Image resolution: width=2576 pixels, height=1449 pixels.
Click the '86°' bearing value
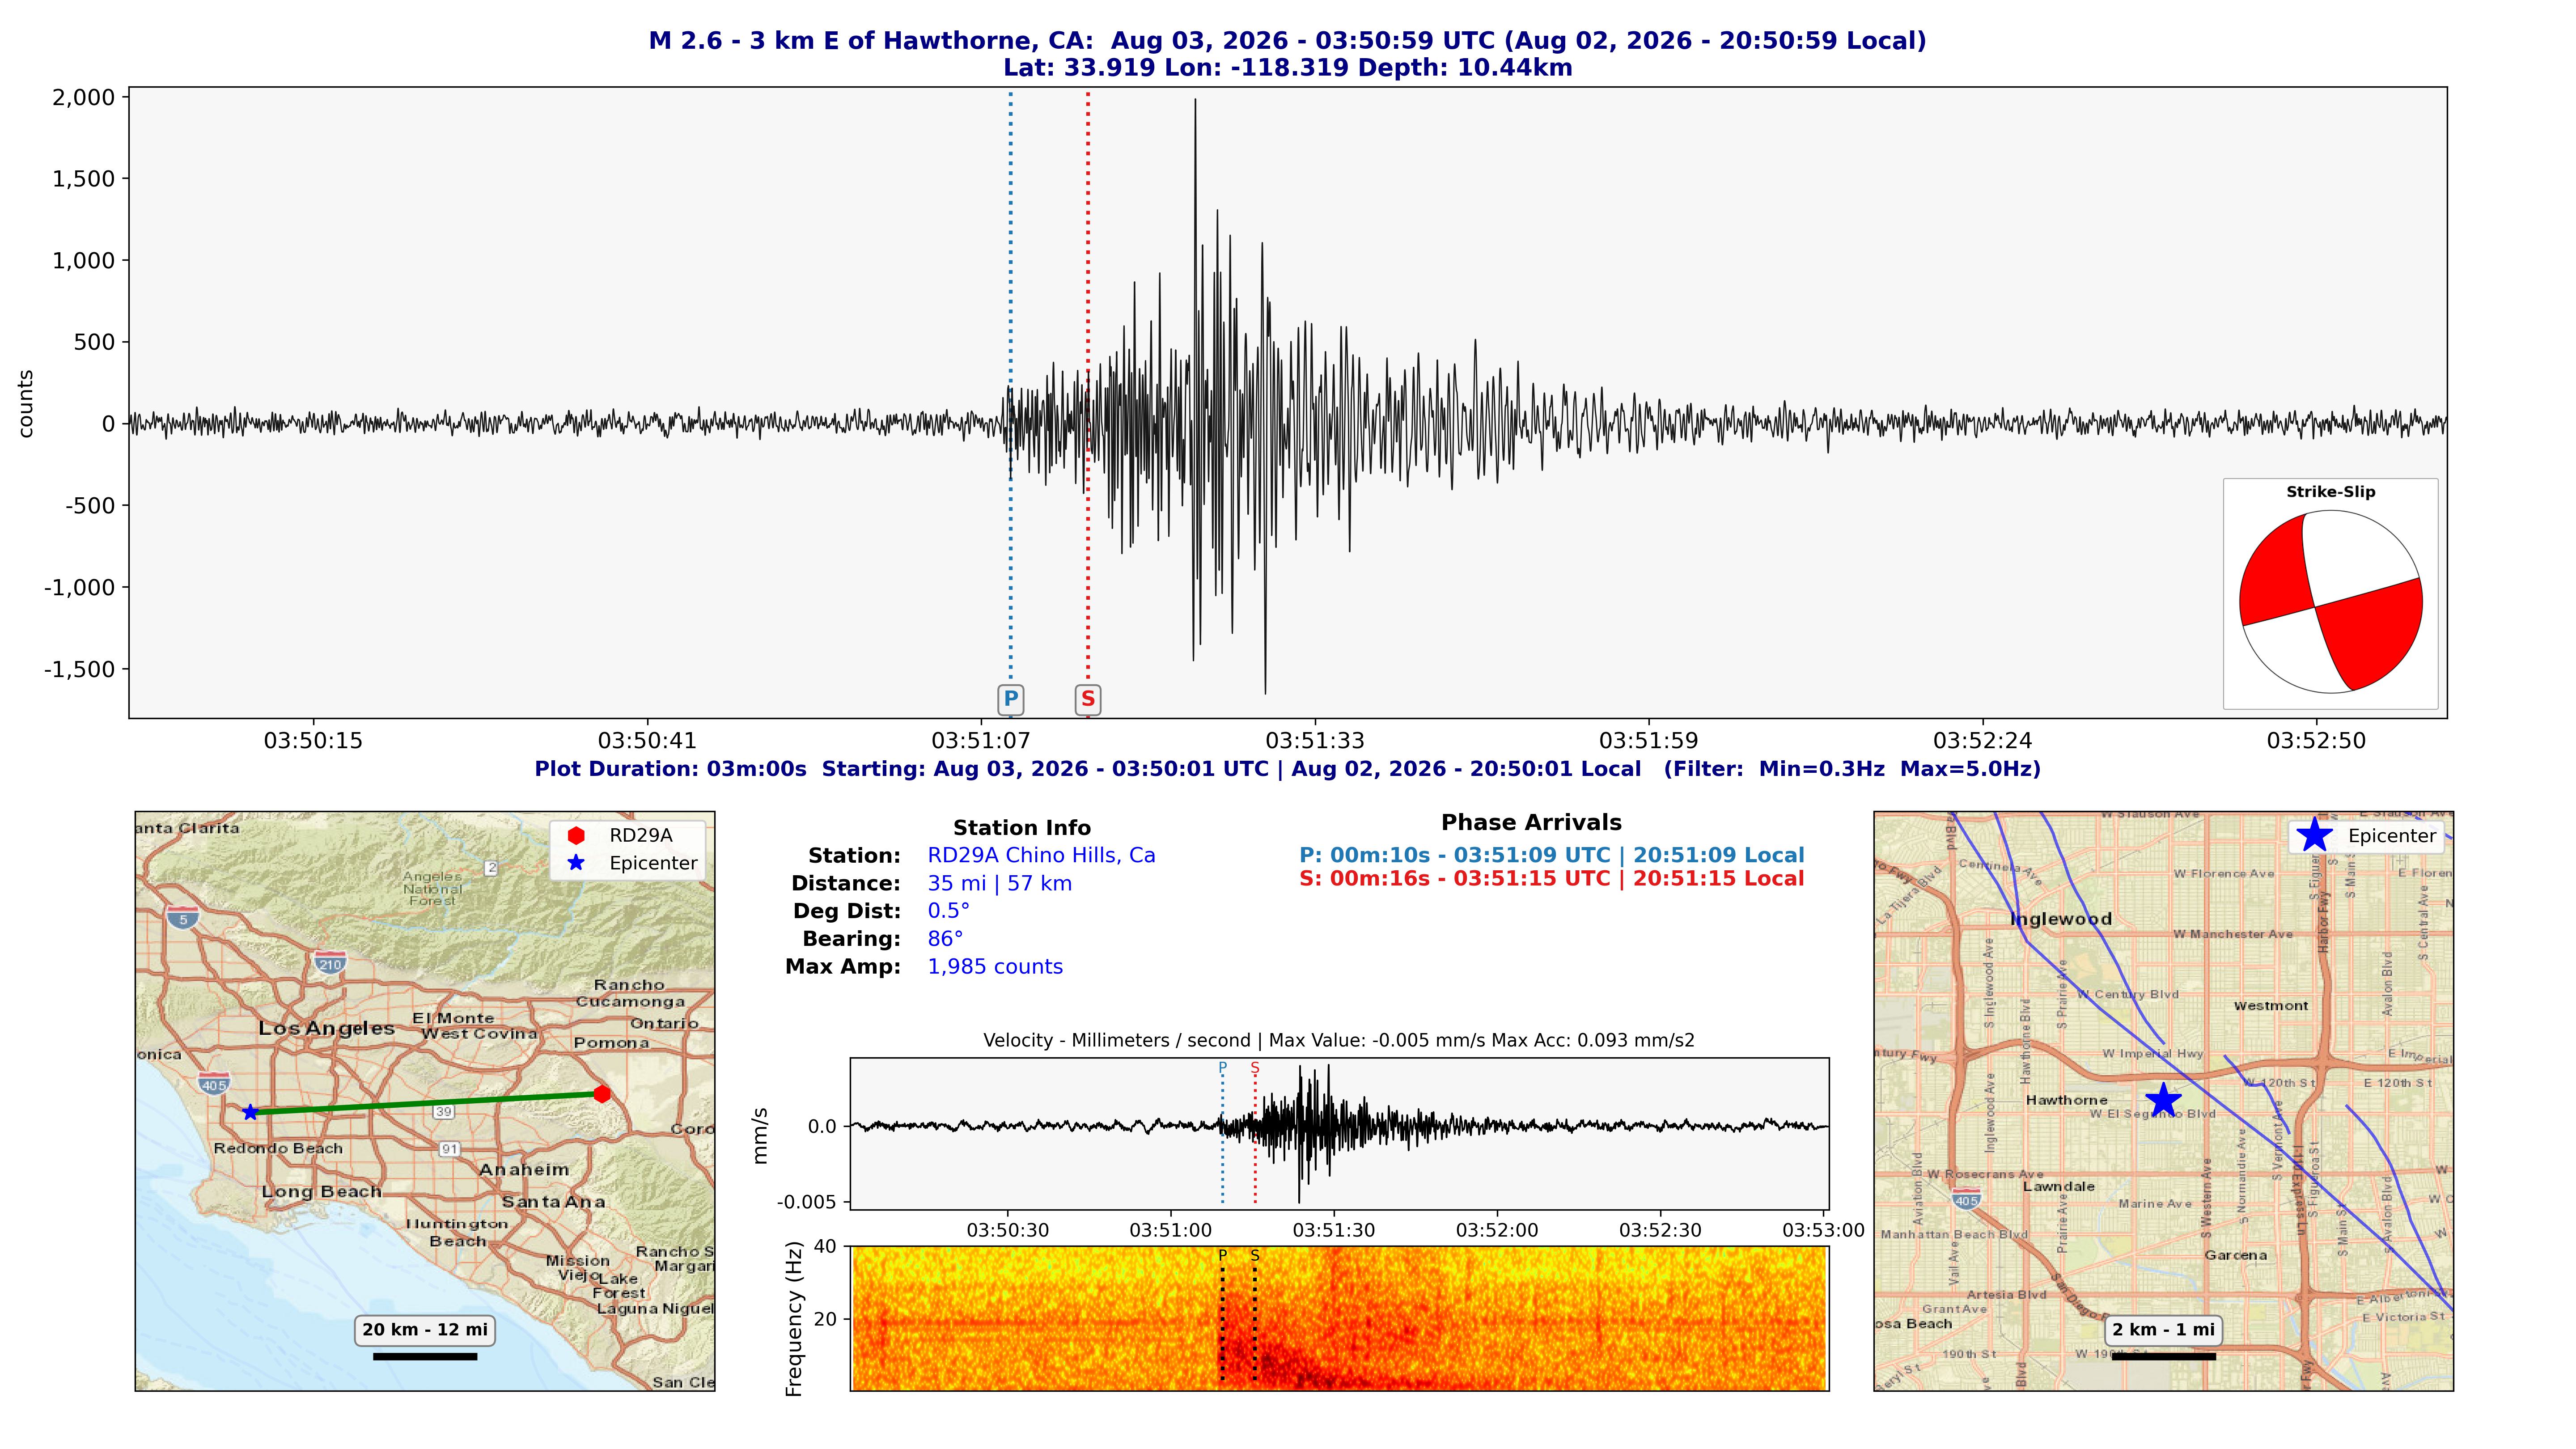pyautogui.click(x=946, y=939)
